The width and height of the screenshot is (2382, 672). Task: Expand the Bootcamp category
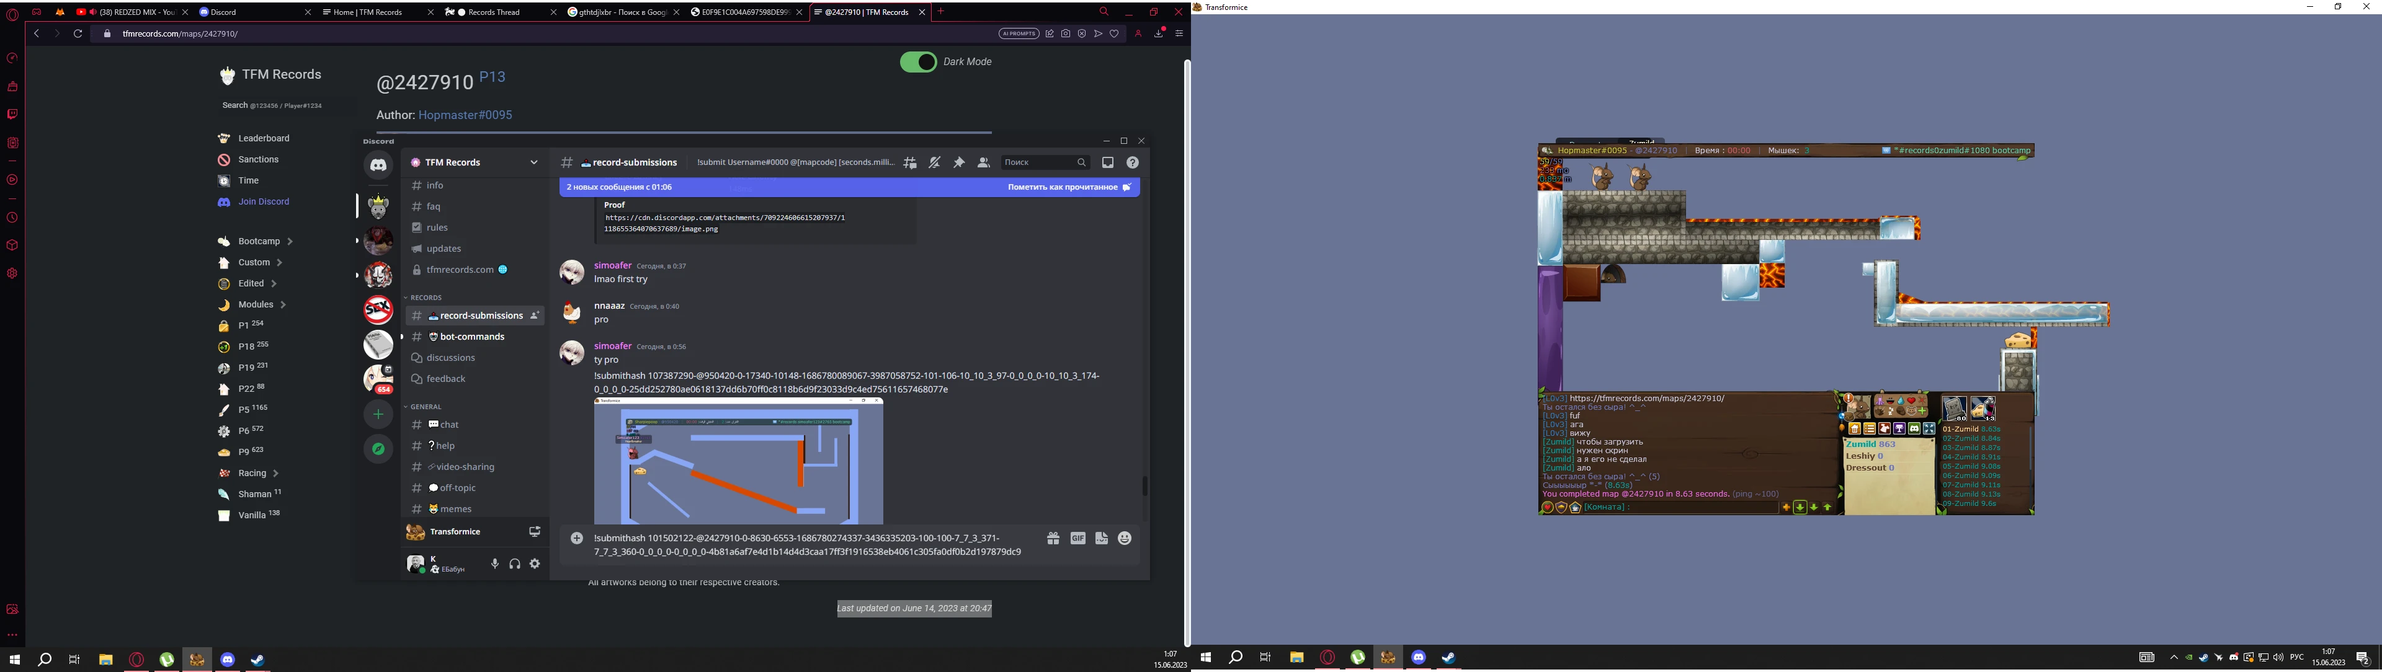pyautogui.click(x=290, y=241)
